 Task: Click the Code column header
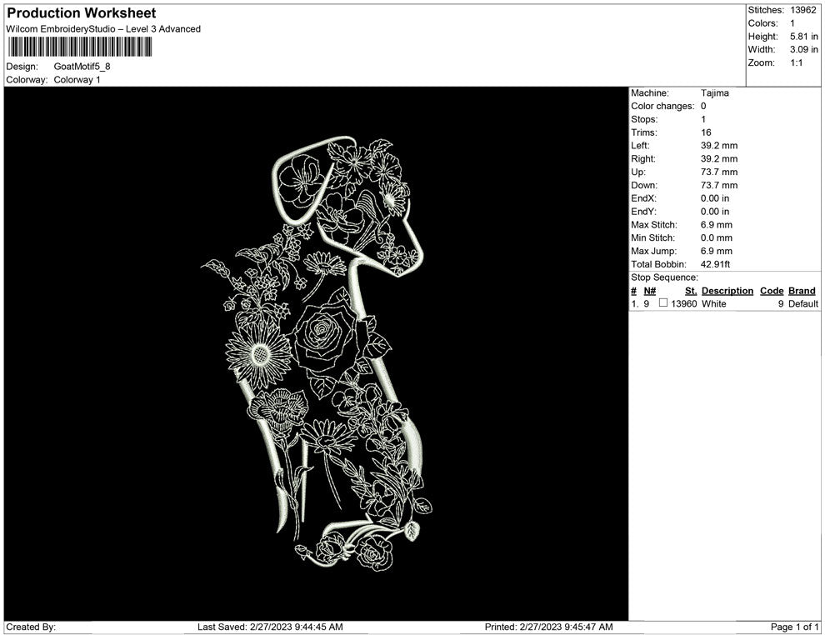[x=772, y=291]
